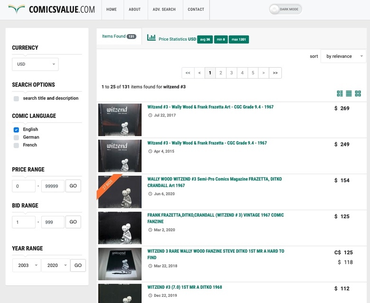Viewport: 370px width, 303px height.
Task: Click clock icon beside Mar 22, 2018
Action: [150, 266]
